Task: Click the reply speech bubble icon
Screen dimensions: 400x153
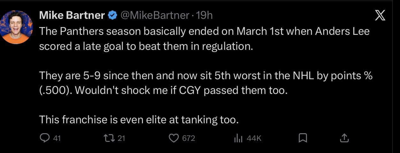Action: coord(44,138)
